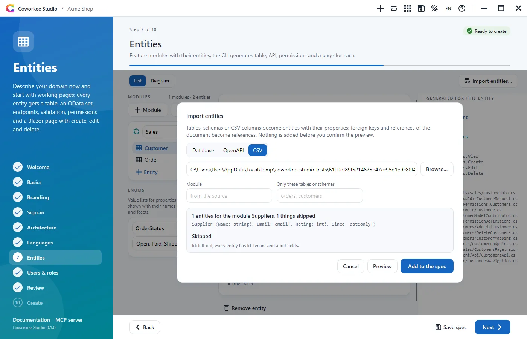Click Save spec
Viewport: 527px width, 339px height.
pyautogui.click(x=451, y=327)
